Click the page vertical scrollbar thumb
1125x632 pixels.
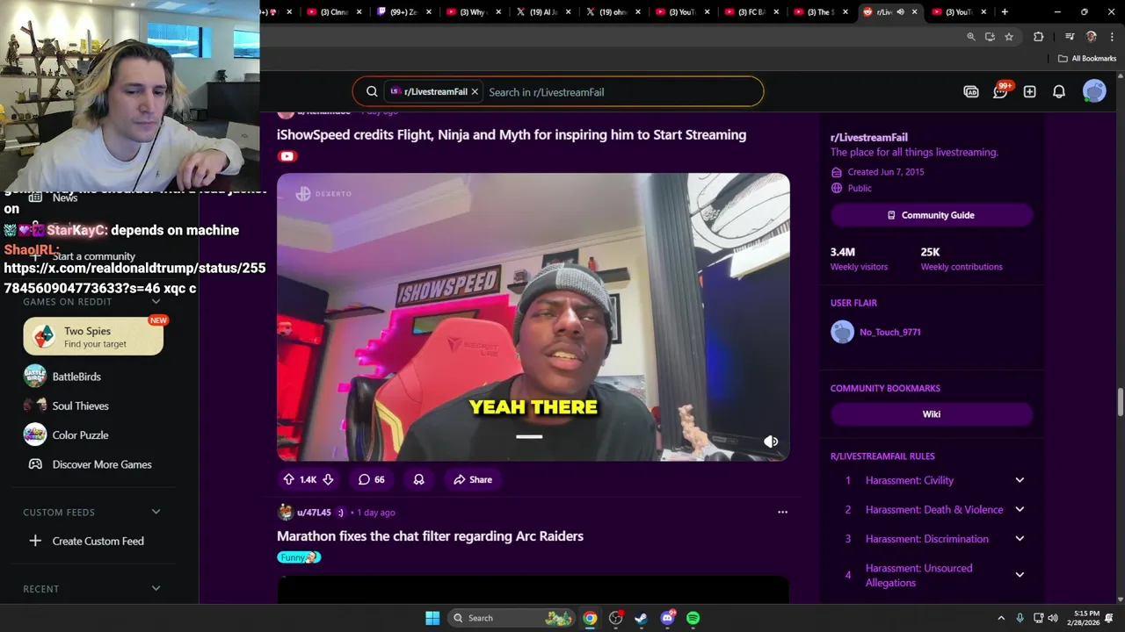tap(1121, 404)
